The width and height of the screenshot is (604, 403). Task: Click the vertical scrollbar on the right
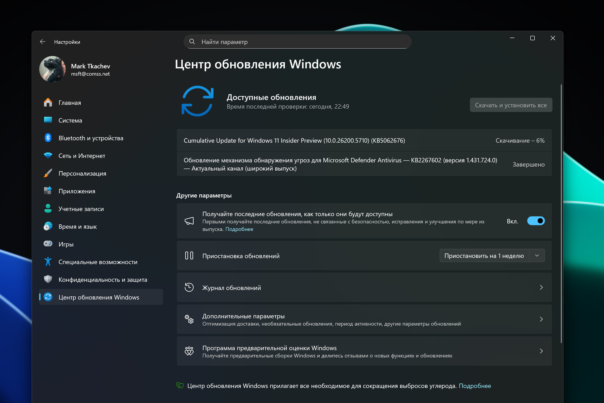tap(561, 213)
